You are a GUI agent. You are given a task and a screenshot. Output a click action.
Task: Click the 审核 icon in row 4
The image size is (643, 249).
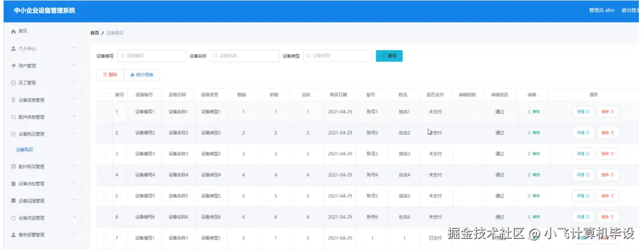point(529,175)
